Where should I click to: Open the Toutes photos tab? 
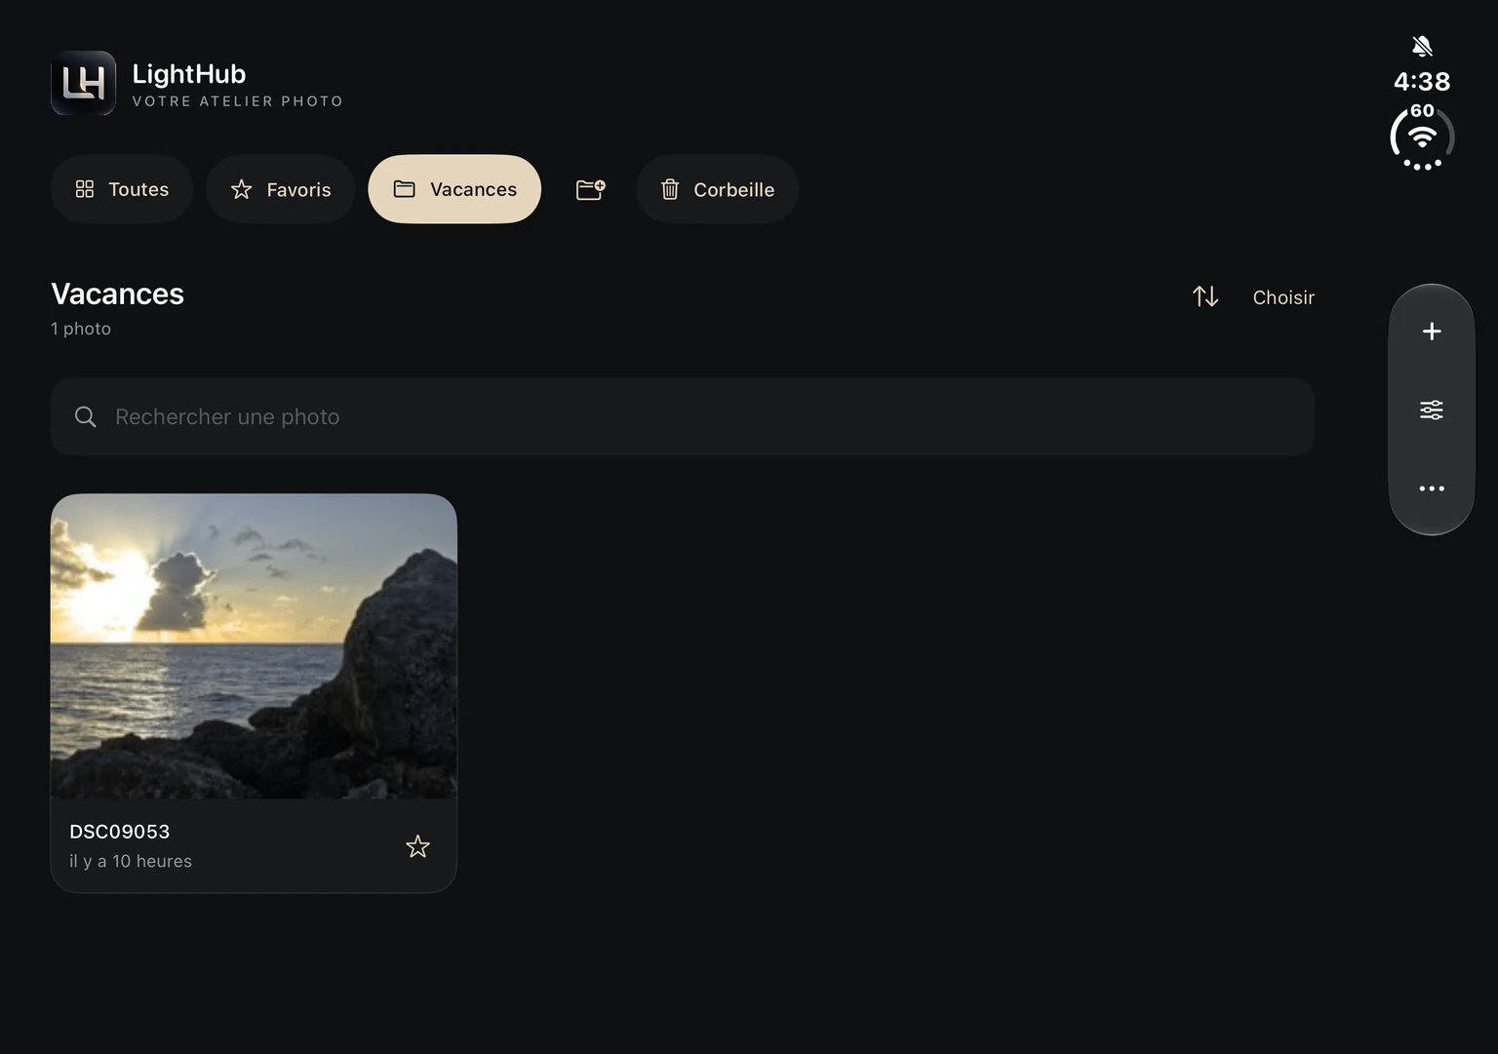tap(122, 189)
